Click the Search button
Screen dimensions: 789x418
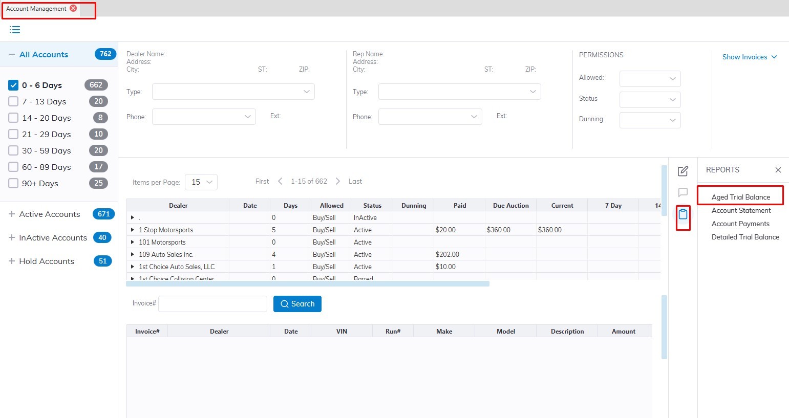[x=297, y=304]
